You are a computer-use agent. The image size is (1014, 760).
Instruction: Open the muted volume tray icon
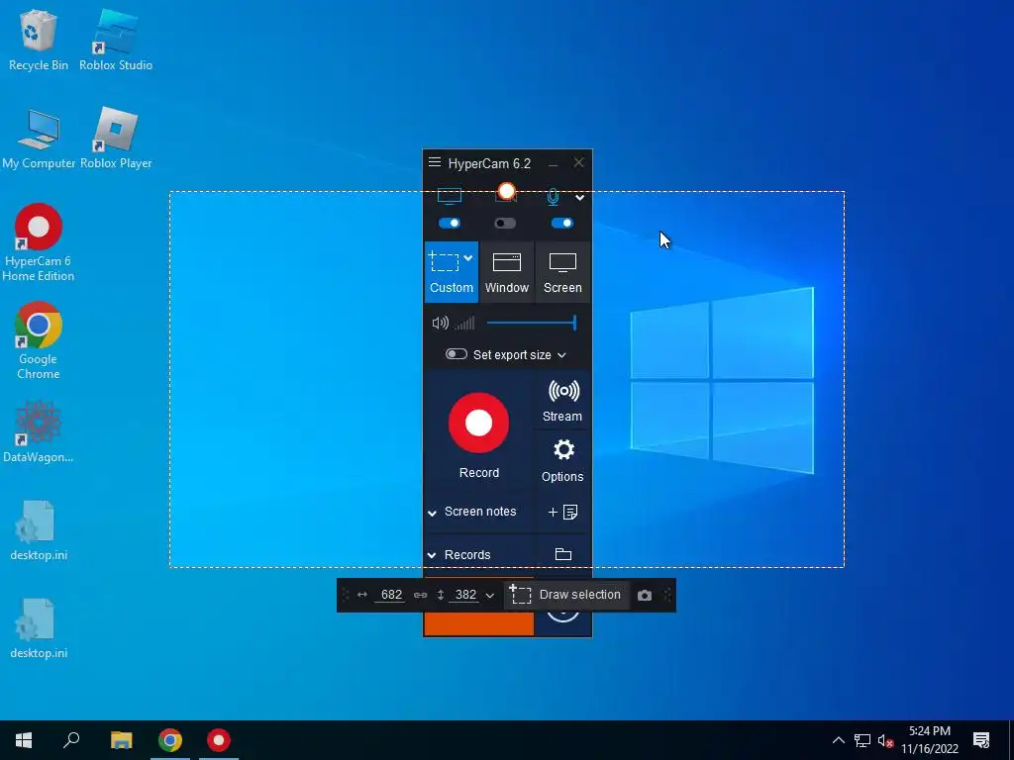tap(885, 740)
